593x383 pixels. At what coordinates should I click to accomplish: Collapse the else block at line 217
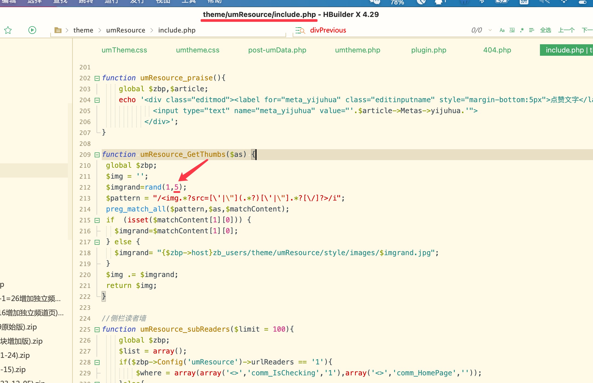tap(97, 242)
